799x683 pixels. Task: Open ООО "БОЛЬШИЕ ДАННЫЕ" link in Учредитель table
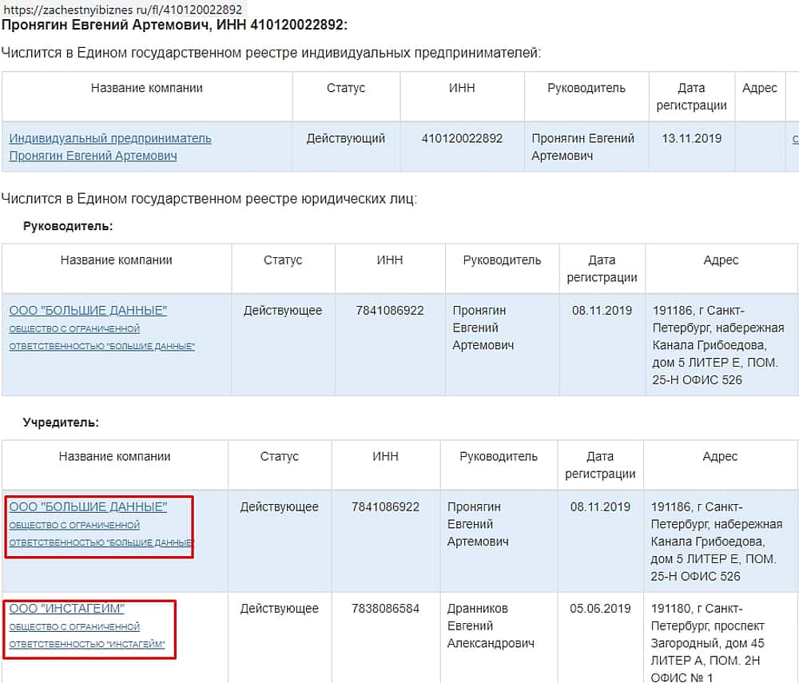tap(88, 506)
